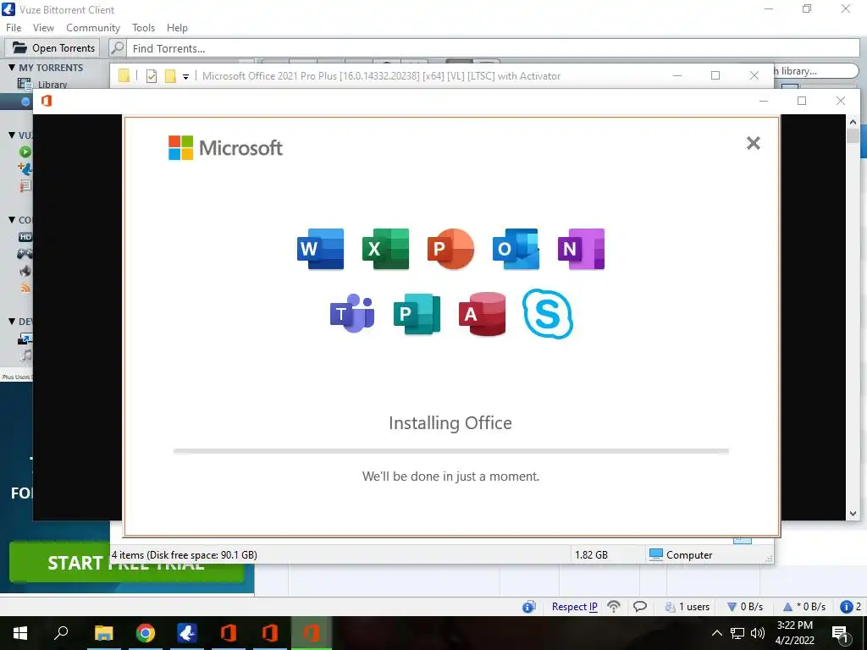Click the Teams icon in the installer

pos(352,313)
